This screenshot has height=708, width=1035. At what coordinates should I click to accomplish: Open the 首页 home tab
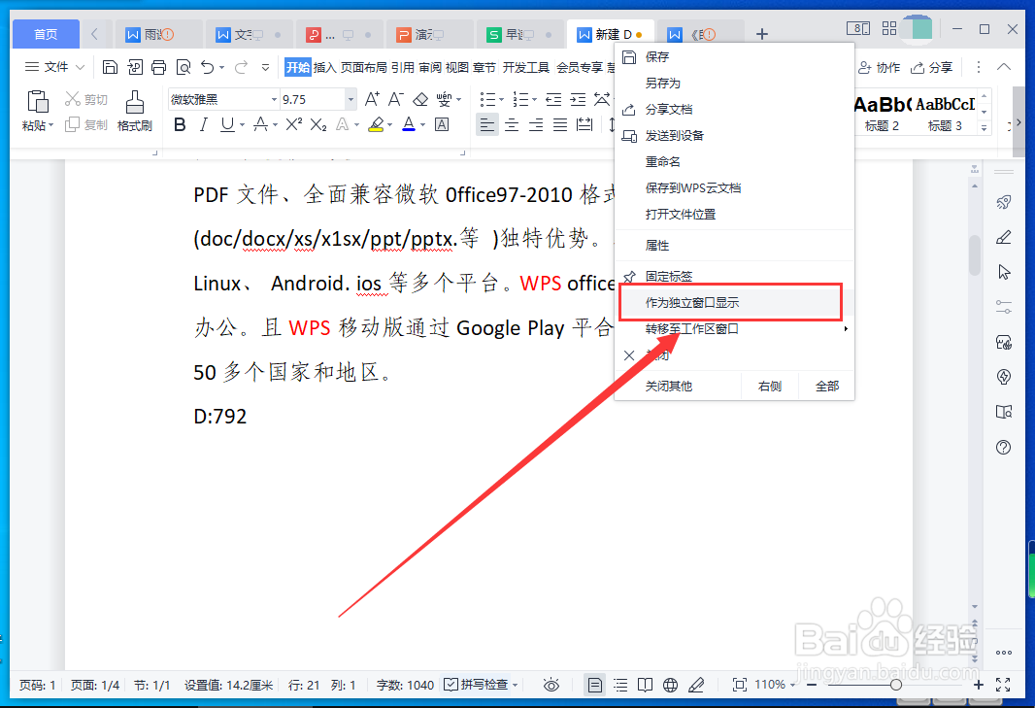coord(46,34)
